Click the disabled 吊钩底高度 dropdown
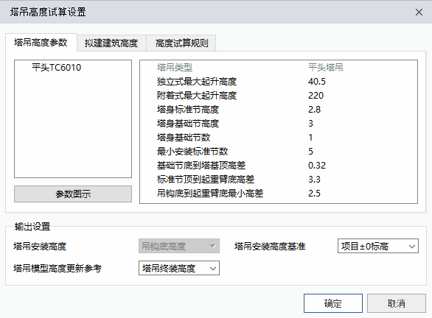The image size is (432, 318). point(179,246)
